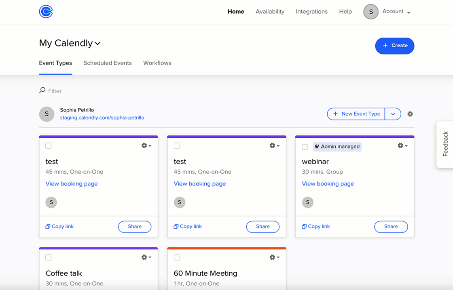The height and width of the screenshot is (290, 453).
Task: Share the second test event
Action: pyautogui.click(x=262, y=227)
